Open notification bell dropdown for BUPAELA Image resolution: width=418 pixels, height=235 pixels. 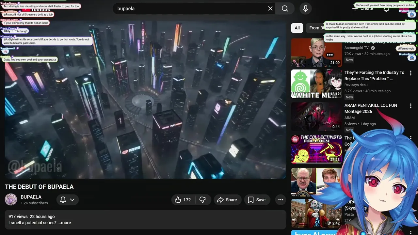(x=68, y=200)
